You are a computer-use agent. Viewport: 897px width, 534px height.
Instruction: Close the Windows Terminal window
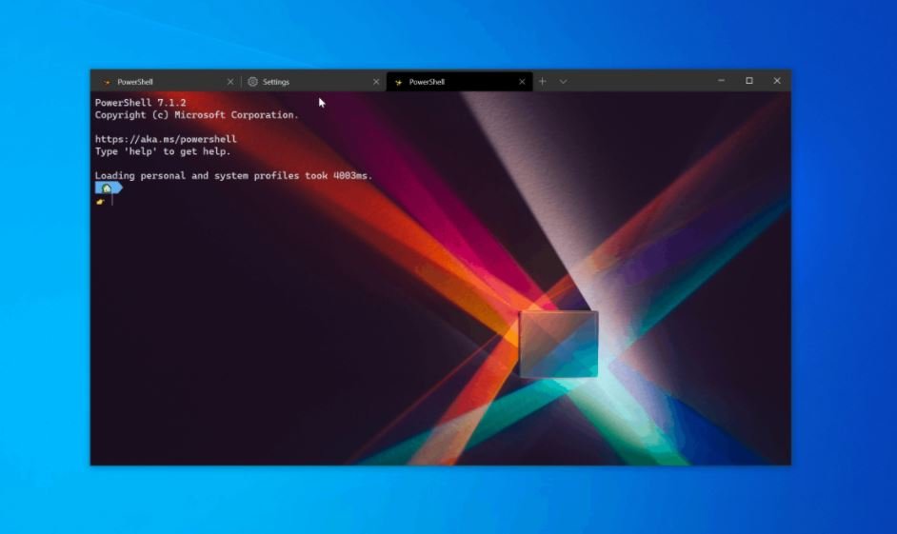click(x=777, y=81)
